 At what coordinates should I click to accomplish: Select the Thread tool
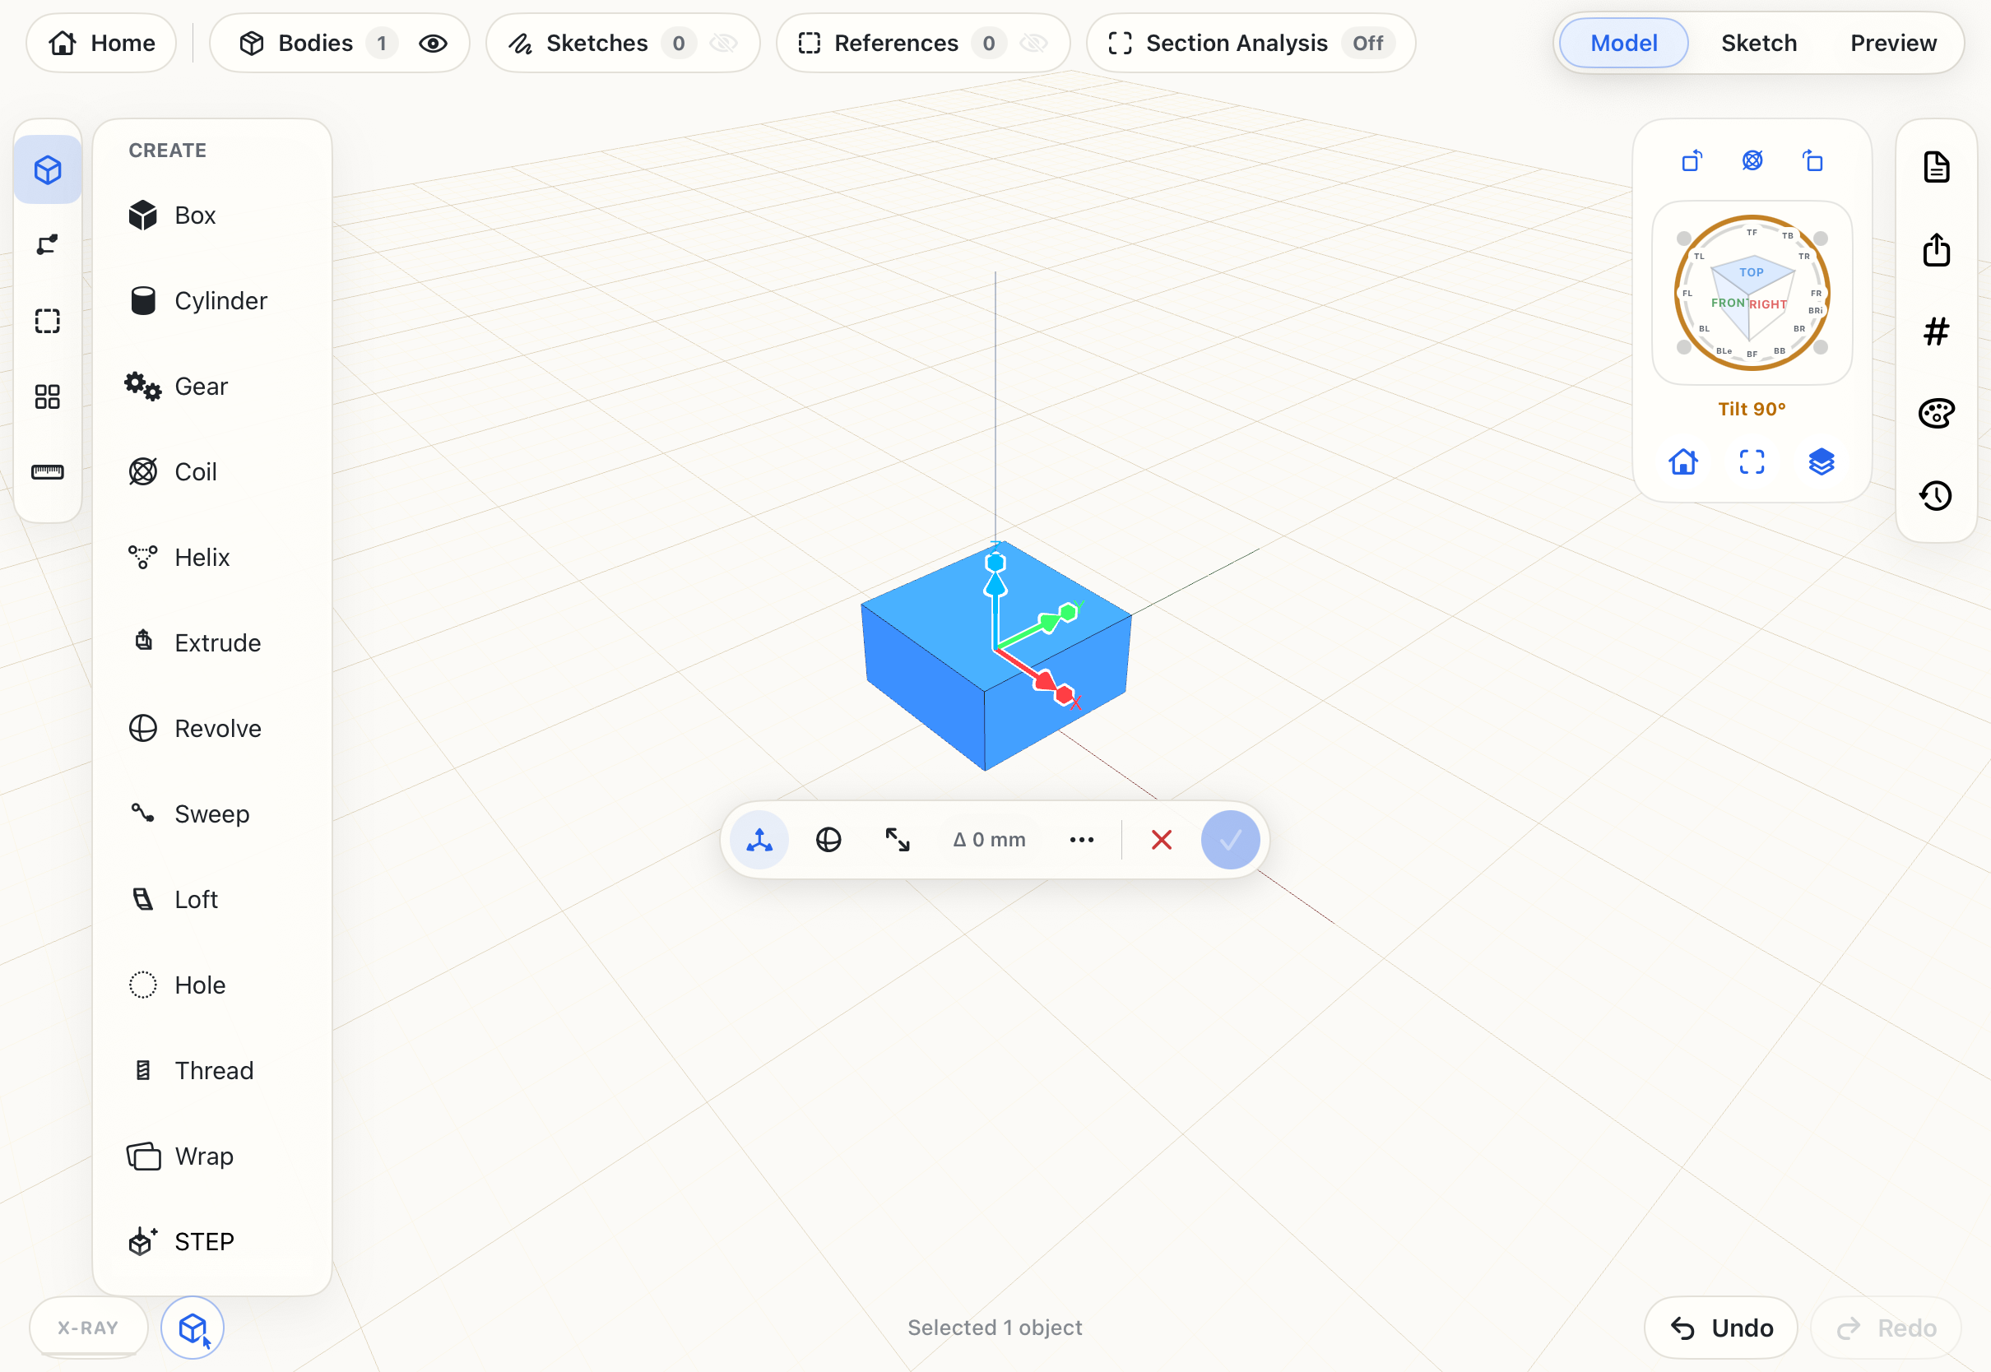click(211, 1070)
